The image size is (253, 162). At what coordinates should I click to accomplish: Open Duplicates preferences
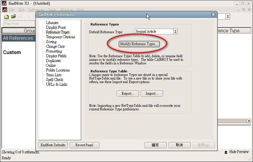click(x=53, y=61)
